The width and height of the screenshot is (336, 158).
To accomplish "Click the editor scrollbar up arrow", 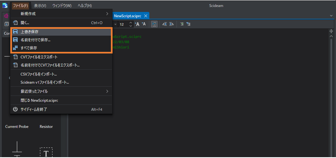I will pyautogui.click(x=331, y=37).
